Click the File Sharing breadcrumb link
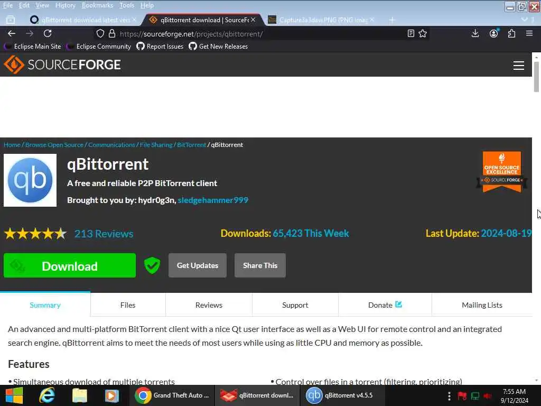This screenshot has width=541, height=406. [156, 145]
